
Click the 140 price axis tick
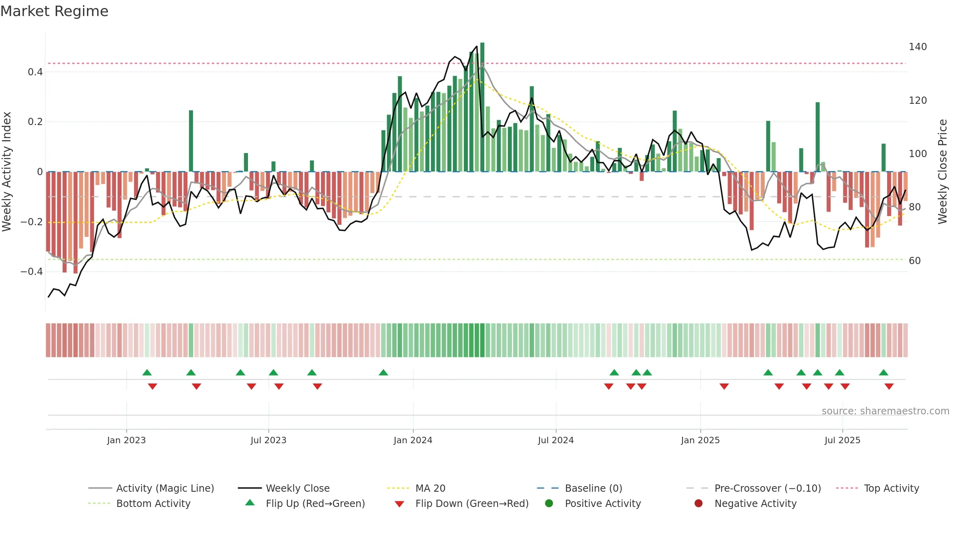tap(918, 47)
